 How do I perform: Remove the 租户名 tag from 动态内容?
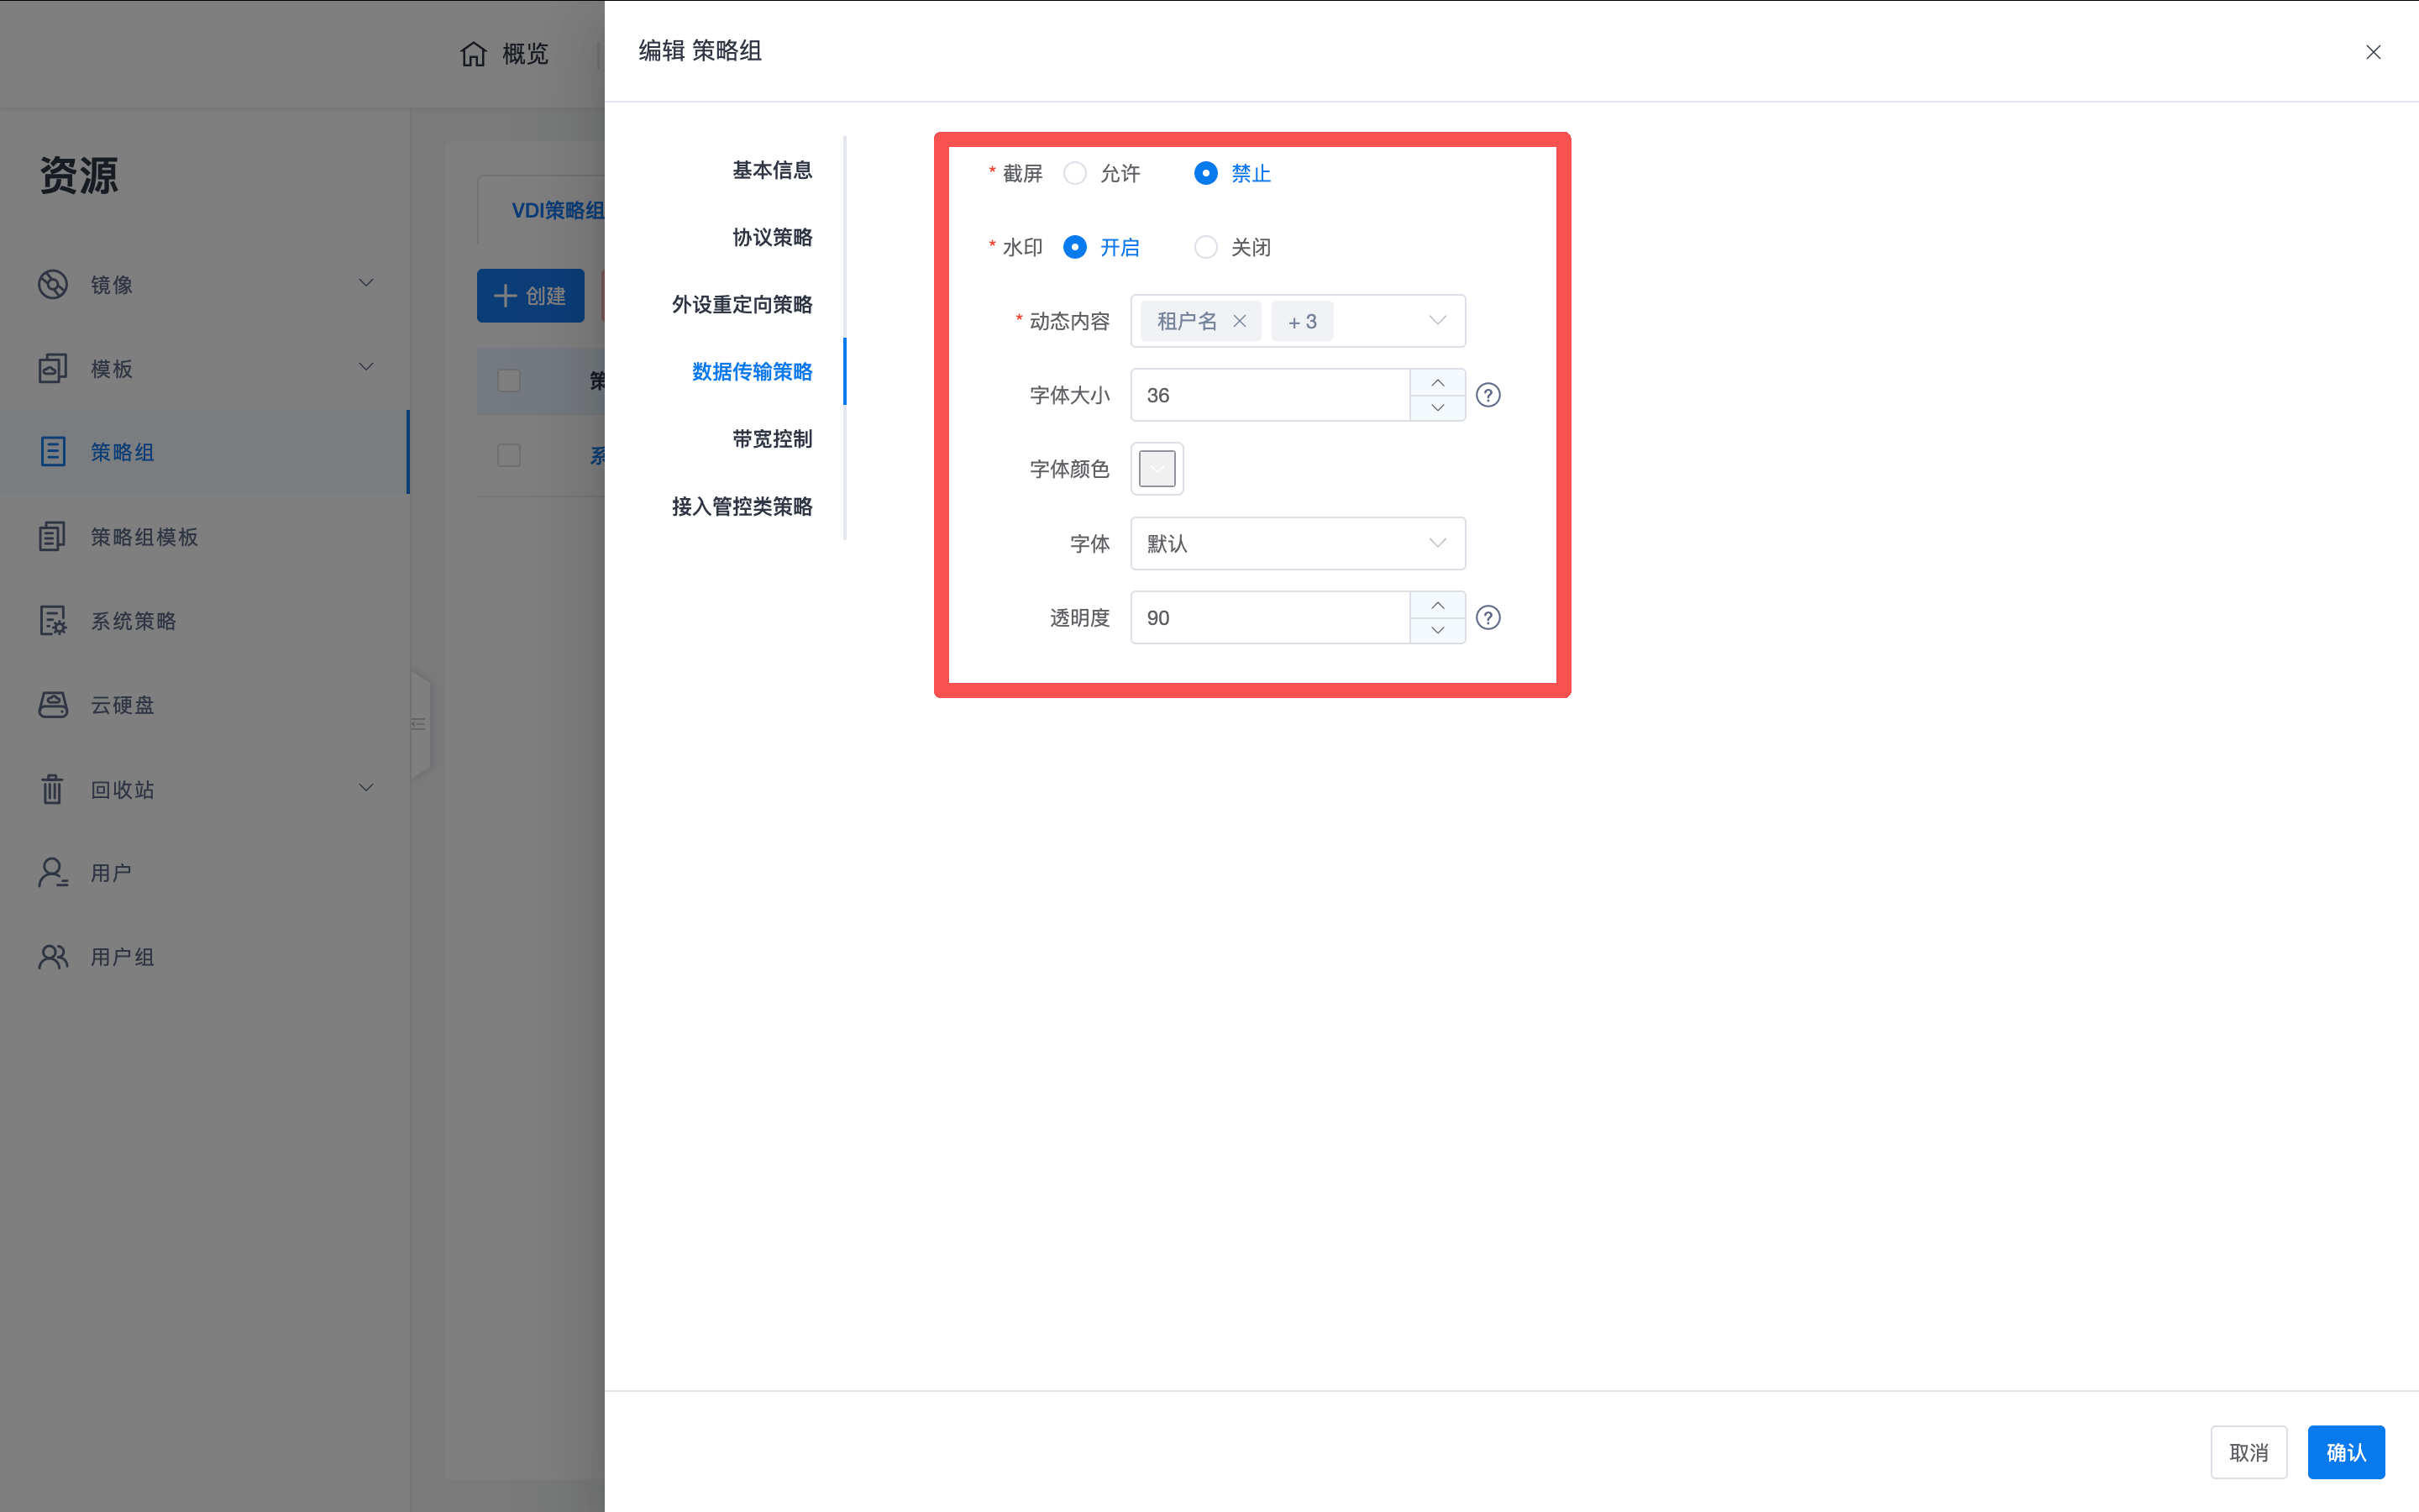pos(1240,321)
